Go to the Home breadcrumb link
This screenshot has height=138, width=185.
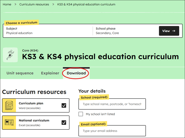click(x=7, y=4)
